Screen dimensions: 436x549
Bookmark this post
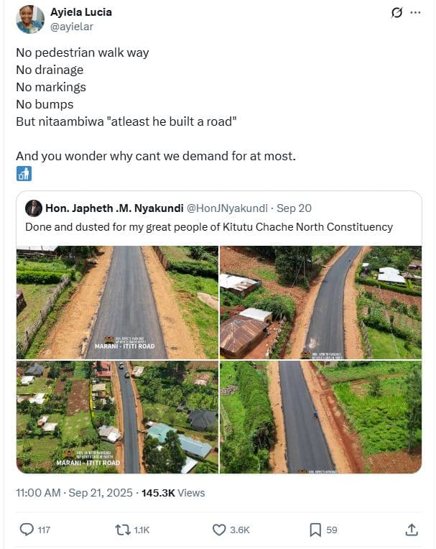click(315, 530)
